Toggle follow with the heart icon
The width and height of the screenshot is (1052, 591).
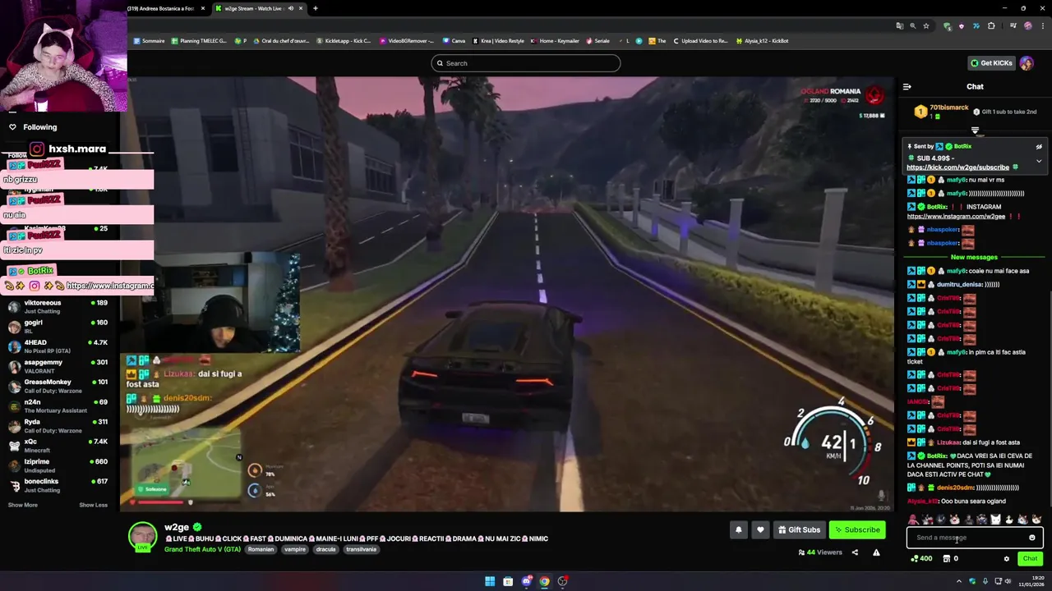(760, 529)
